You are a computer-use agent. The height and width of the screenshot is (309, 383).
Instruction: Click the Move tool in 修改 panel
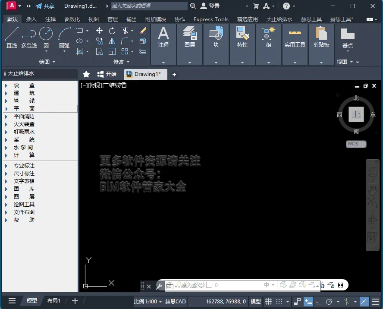(x=99, y=31)
